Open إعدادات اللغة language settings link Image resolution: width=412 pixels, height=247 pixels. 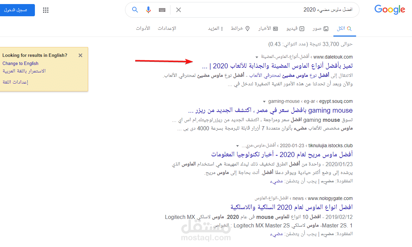point(15,82)
